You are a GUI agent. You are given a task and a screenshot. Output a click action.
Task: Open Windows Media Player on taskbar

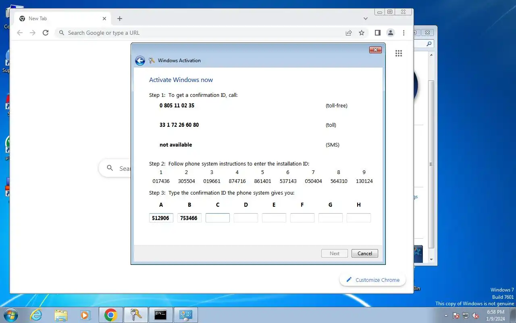coord(85,315)
